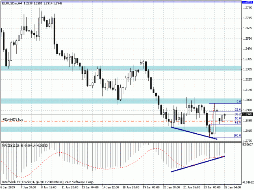Click the MACD axis value -0.01632
The height and width of the screenshot is (190, 254).
coord(248,182)
